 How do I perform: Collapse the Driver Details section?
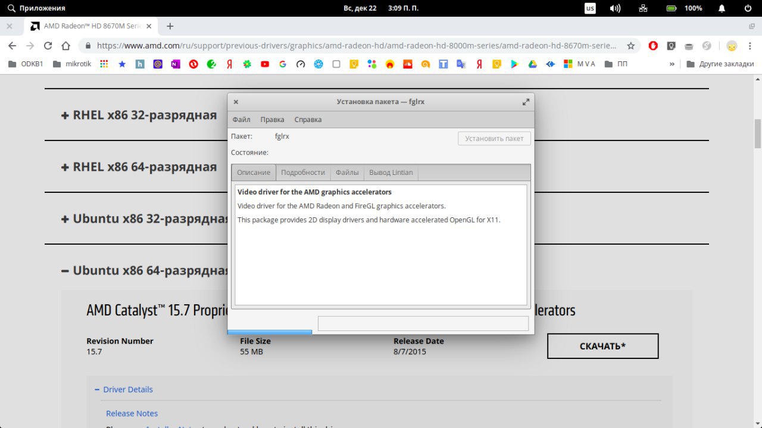coord(124,389)
